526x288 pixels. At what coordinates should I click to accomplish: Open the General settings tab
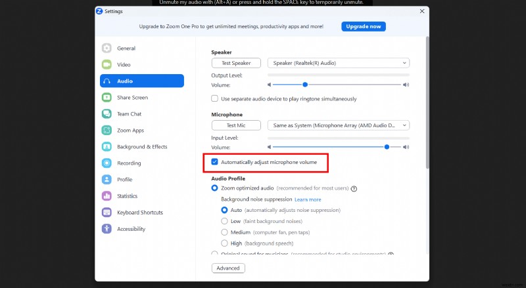142,49
